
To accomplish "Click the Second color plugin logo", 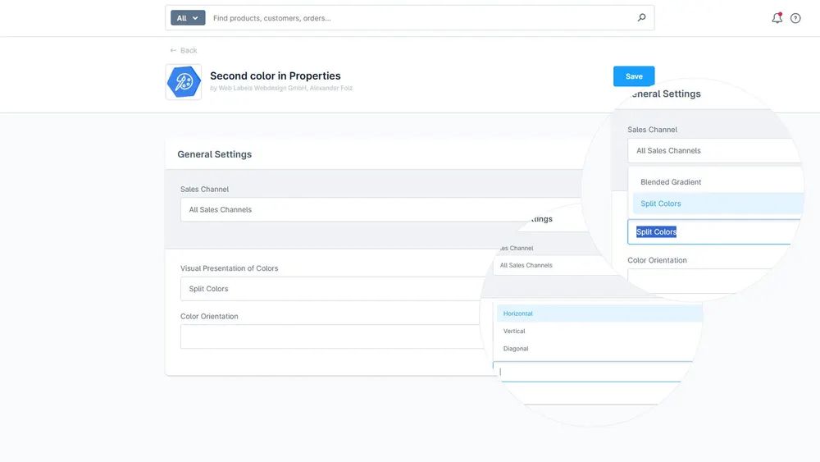I will point(184,81).
